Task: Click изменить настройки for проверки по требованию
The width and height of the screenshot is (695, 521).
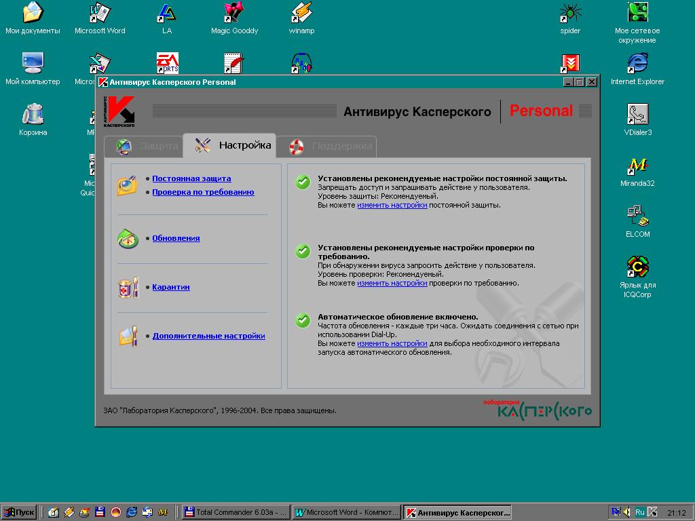Action: pyautogui.click(x=392, y=283)
